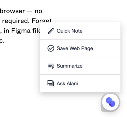Click the Summarize lightning lines icon
127x117 pixels.
click(x=51, y=66)
